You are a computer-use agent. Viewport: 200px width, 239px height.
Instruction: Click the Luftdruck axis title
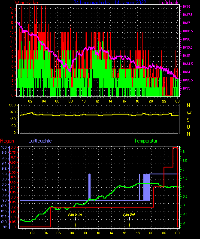coord(169,2)
